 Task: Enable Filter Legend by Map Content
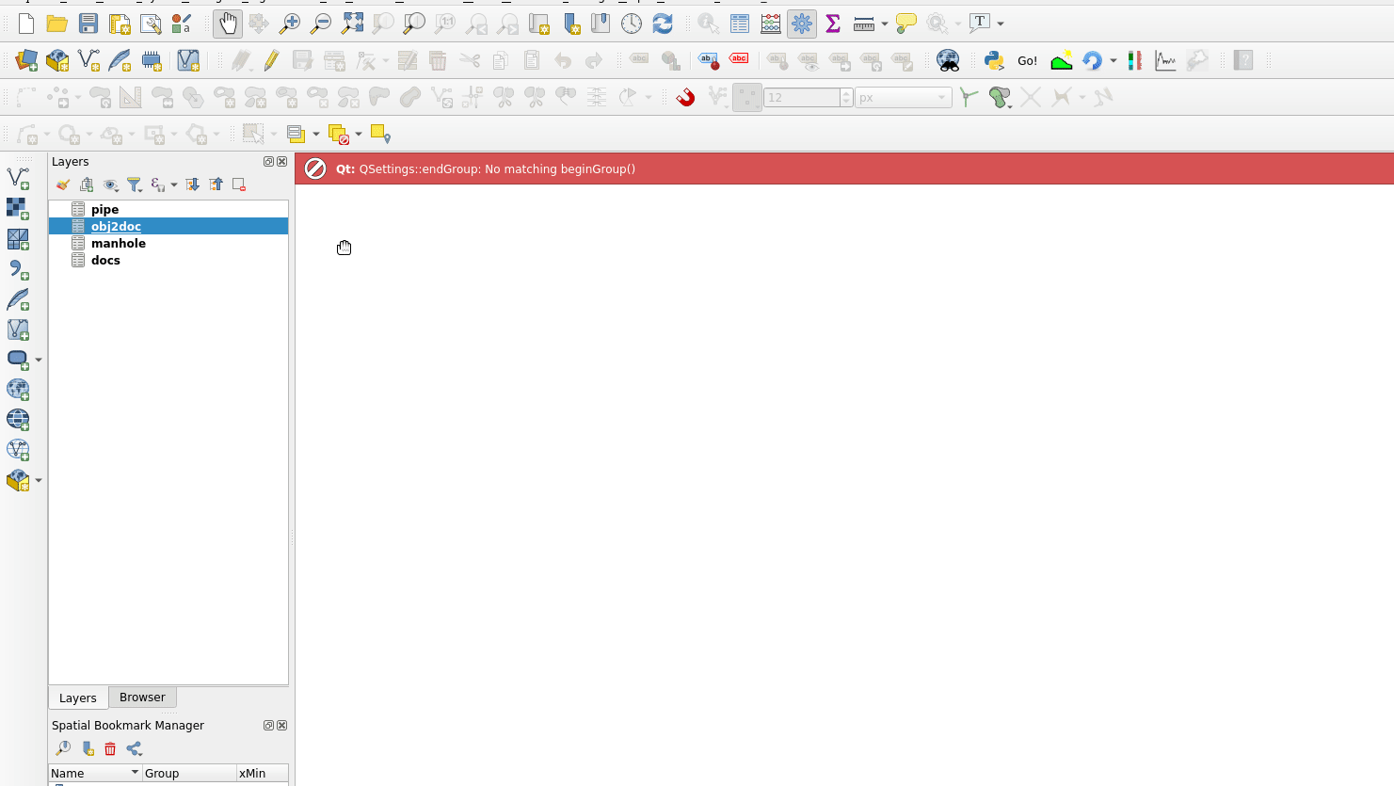135,184
